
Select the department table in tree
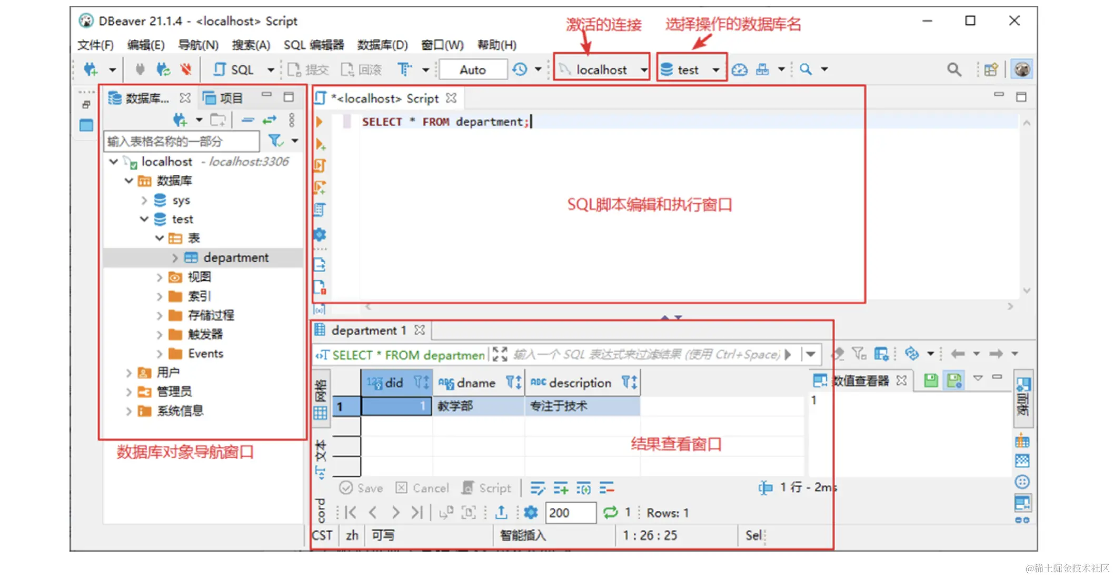point(236,257)
